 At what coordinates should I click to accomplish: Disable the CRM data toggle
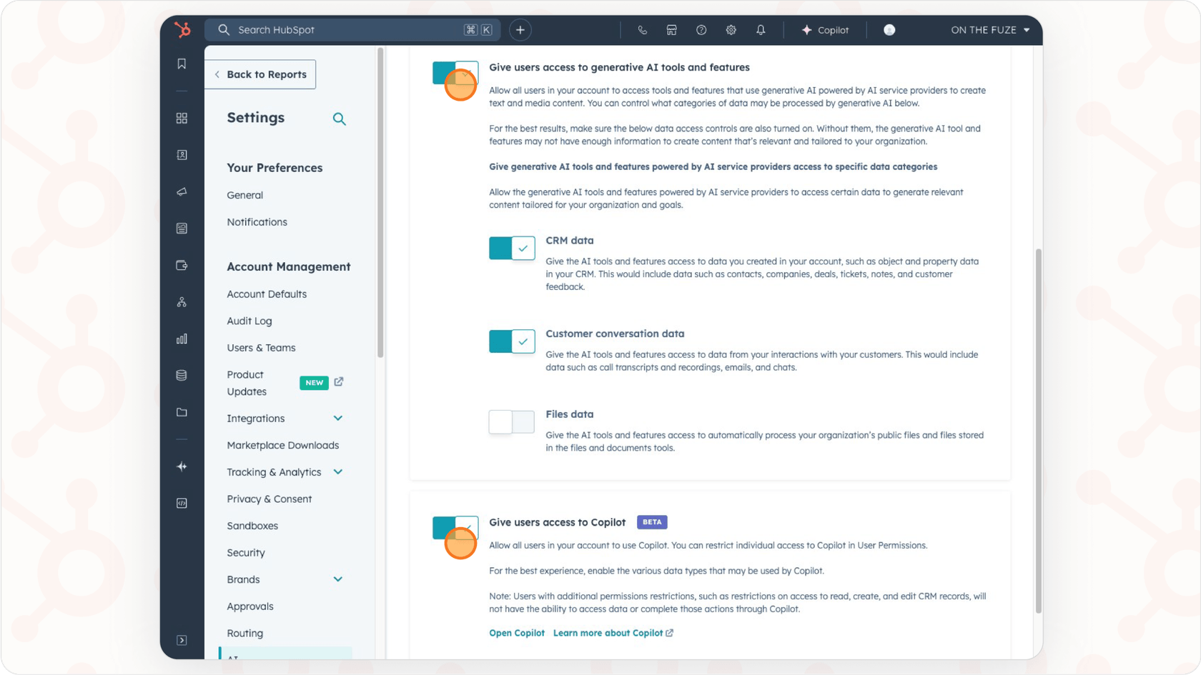(x=511, y=248)
